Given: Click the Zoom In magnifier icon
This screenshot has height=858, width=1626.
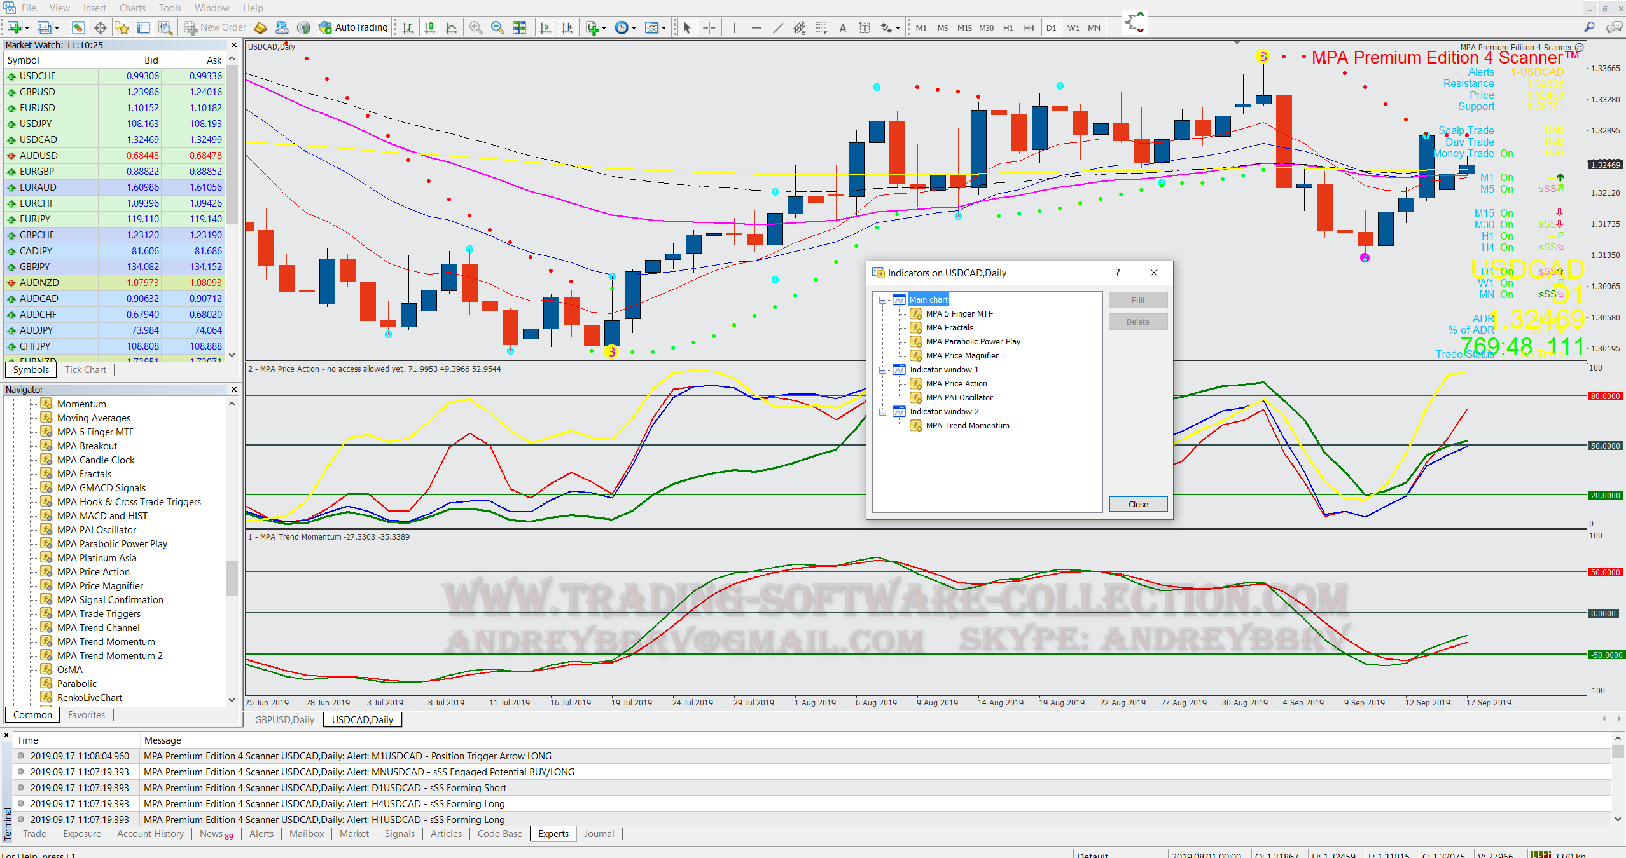Looking at the screenshot, I should 475,27.
